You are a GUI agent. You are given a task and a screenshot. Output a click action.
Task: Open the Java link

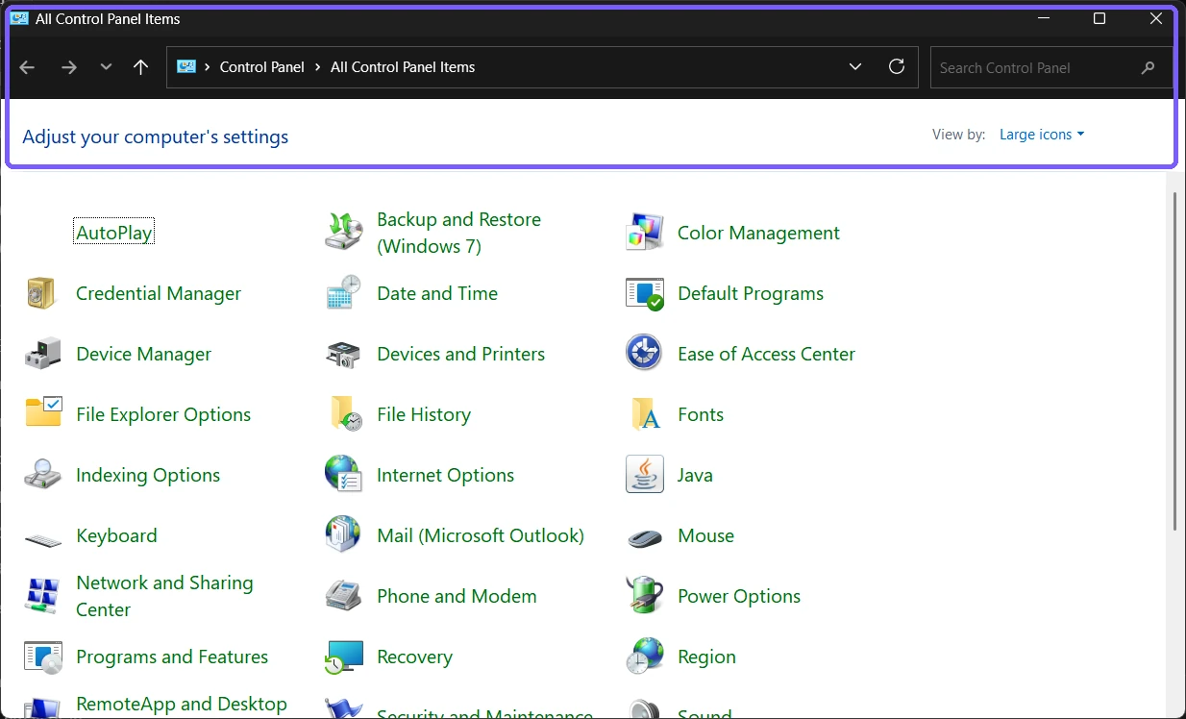tap(695, 475)
